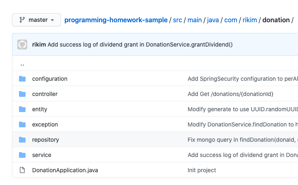Click the service folder icon
Viewport: 298px width, 185px height.
[22, 155]
